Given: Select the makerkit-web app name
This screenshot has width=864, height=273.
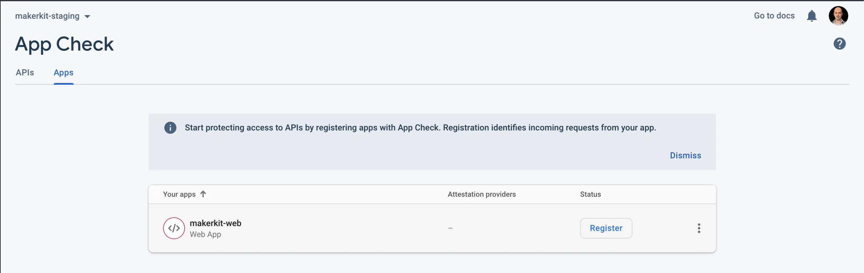Looking at the screenshot, I should [215, 223].
